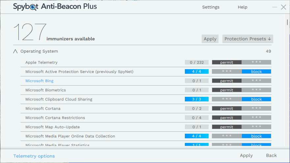
Task: Click the Apply button beside Protection Presets
Action: (210, 39)
